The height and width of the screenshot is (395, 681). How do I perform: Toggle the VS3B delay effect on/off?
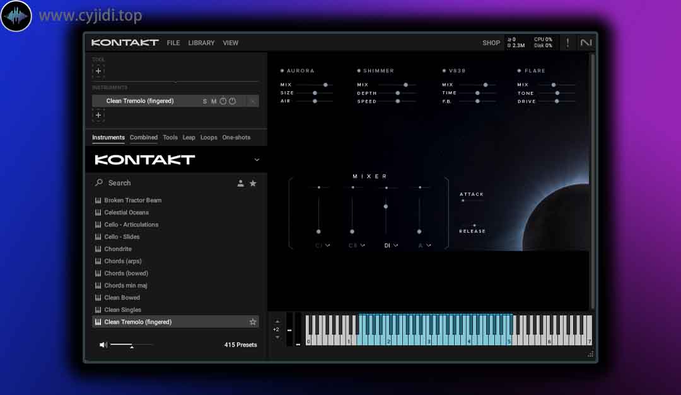pos(444,70)
